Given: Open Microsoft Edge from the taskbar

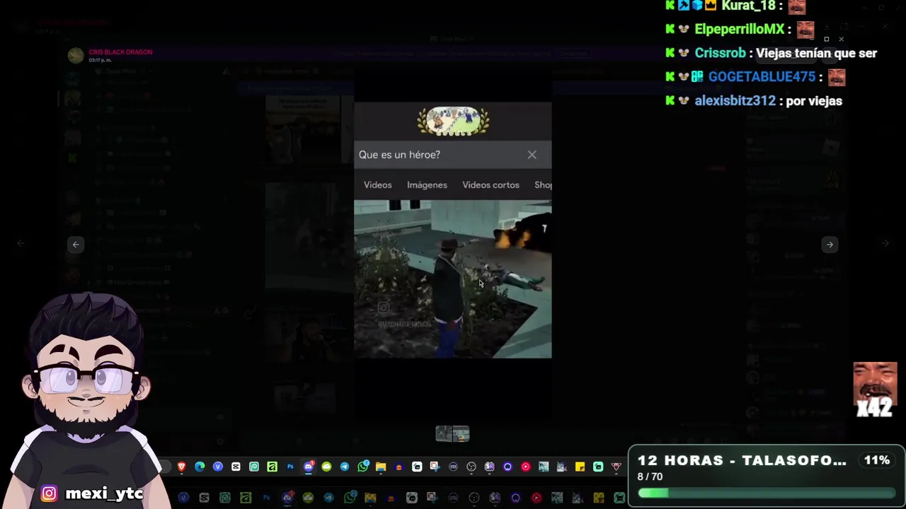Looking at the screenshot, I should pyautogui.click(x=200, y=467).
